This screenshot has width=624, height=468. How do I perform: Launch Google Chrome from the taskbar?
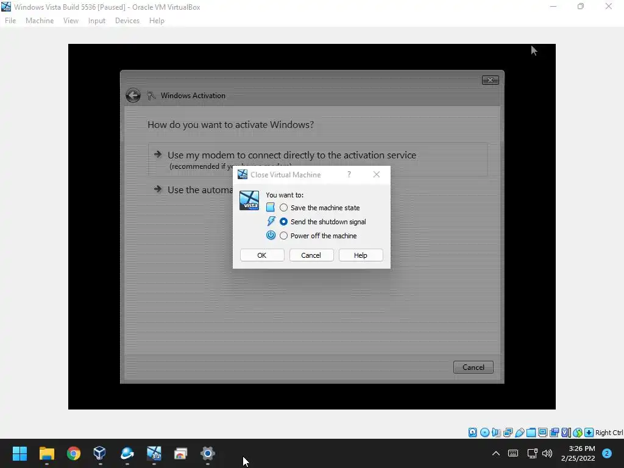point(74,453)
